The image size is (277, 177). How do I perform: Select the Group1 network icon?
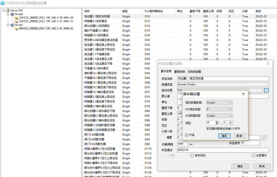click(12, 25)
